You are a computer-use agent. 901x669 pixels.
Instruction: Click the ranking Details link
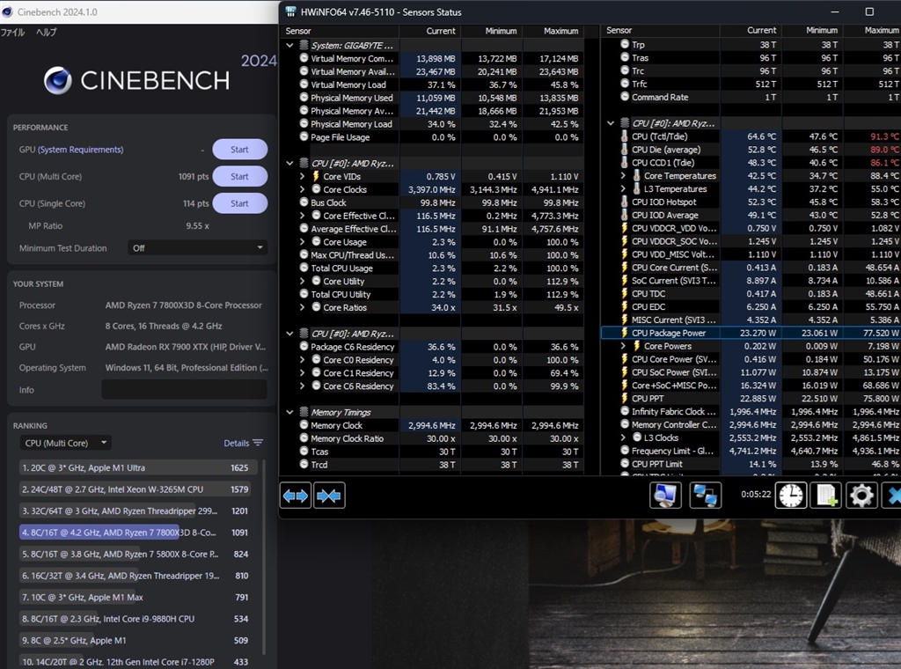pyautogui.click(x=236, y=443)
